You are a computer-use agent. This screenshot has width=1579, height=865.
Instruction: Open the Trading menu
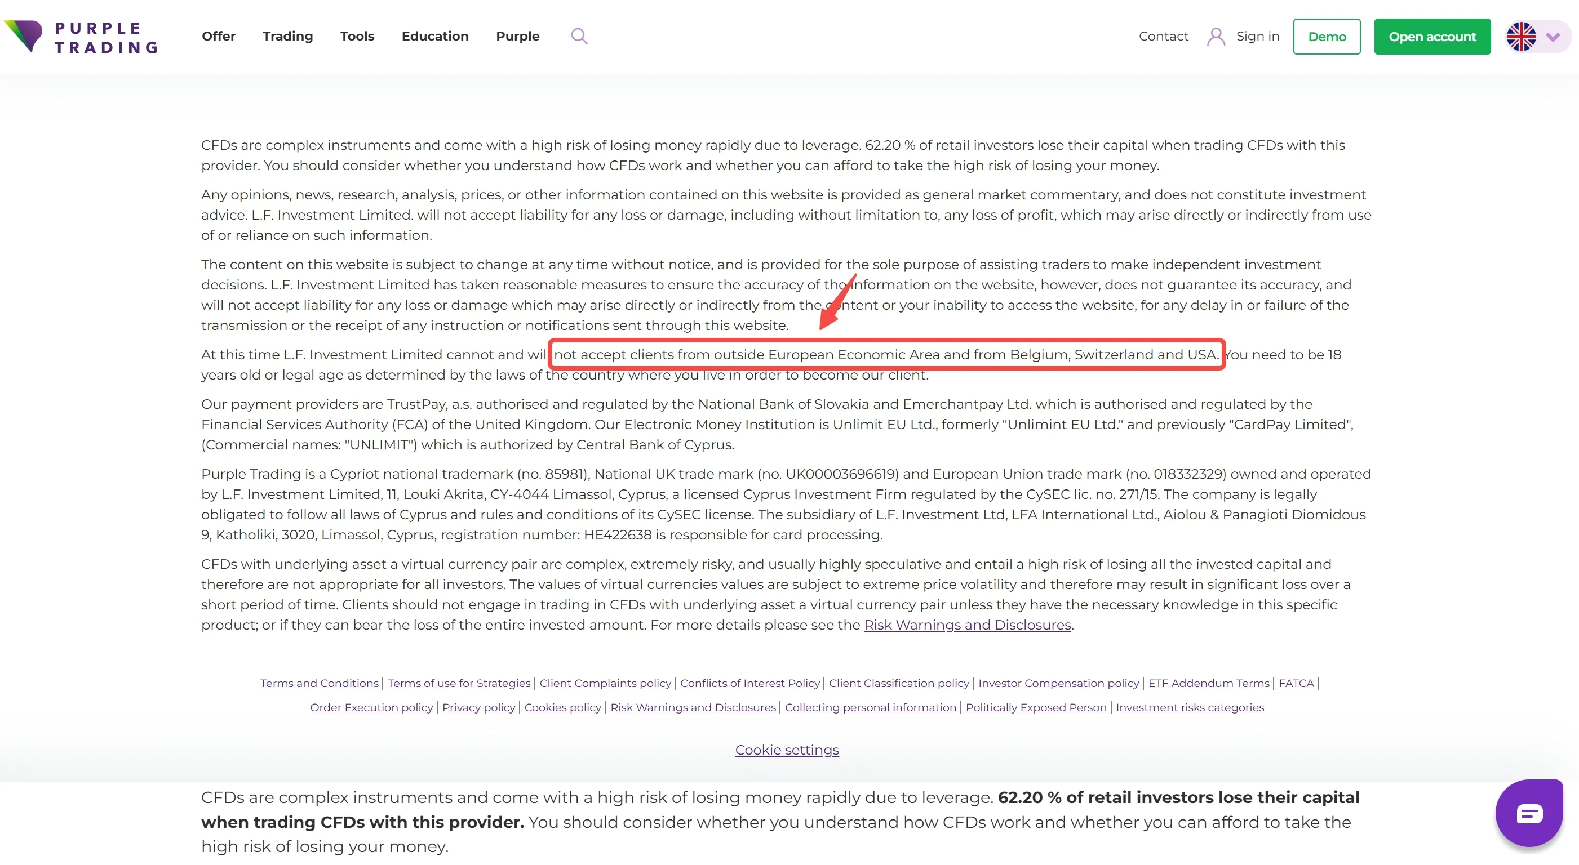tap(288, 36)
